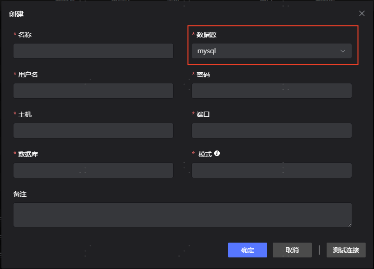This screenshot has width=374, height=269.
Task: Focus the 名称 input field
Action: pyautogui.click(x=93, y=51)
